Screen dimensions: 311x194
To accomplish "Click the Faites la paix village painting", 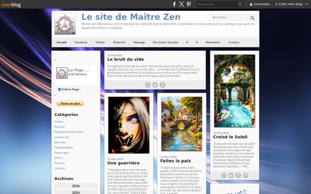I will point(182,124).
